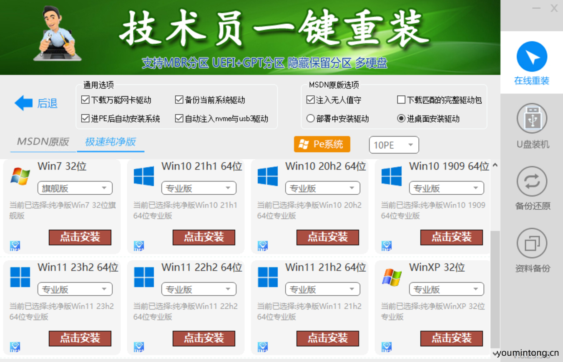Click 点击安装 for Win11 22h2

click(204, 338)
